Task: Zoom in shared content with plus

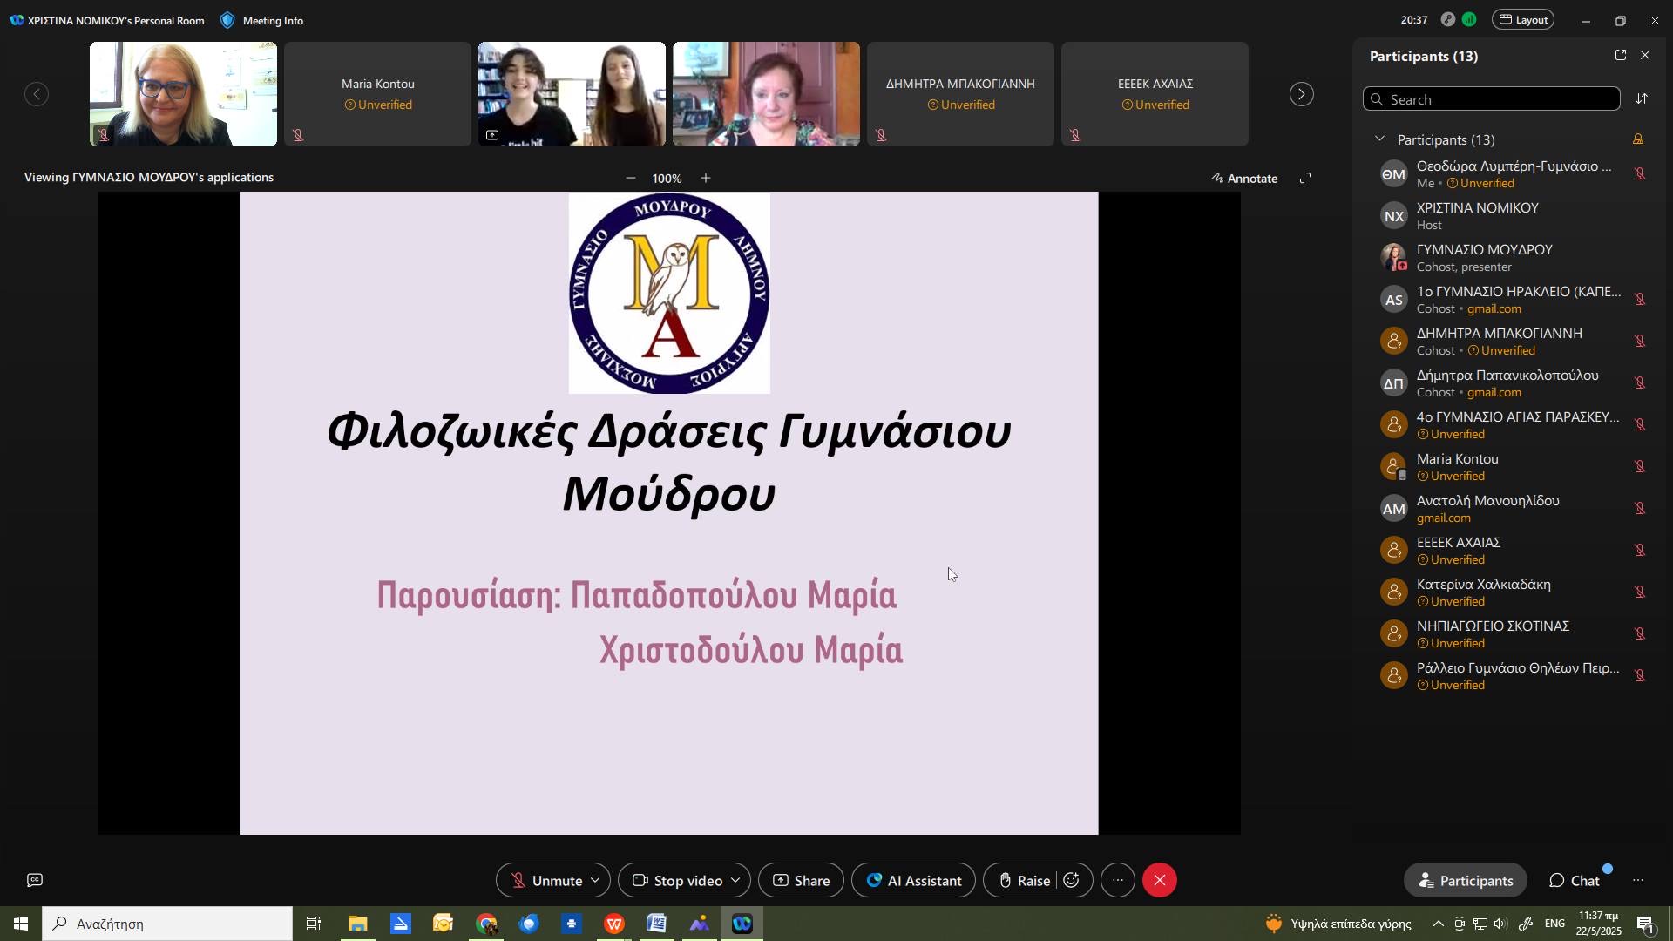Action: click(706, 179)
